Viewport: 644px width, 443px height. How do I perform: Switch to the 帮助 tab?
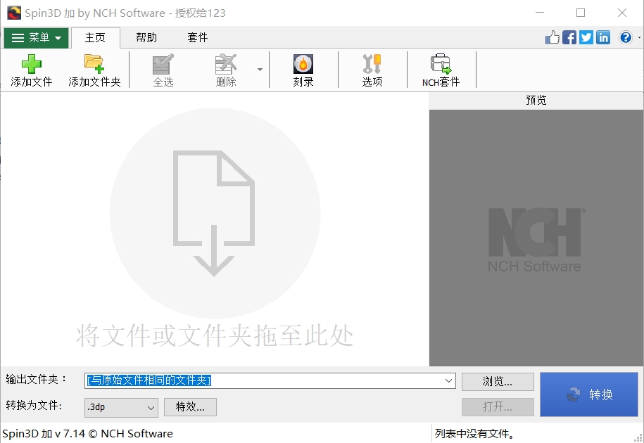pyautogui.click(x=146, y=38)
